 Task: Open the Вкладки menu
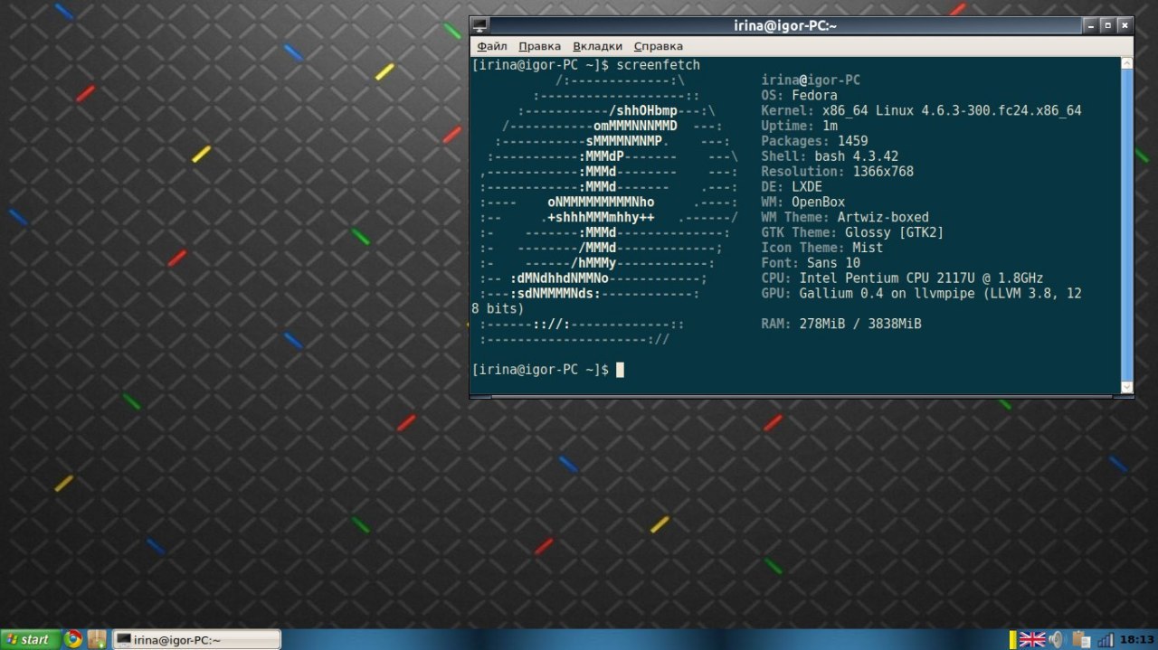tap(597, 46)
